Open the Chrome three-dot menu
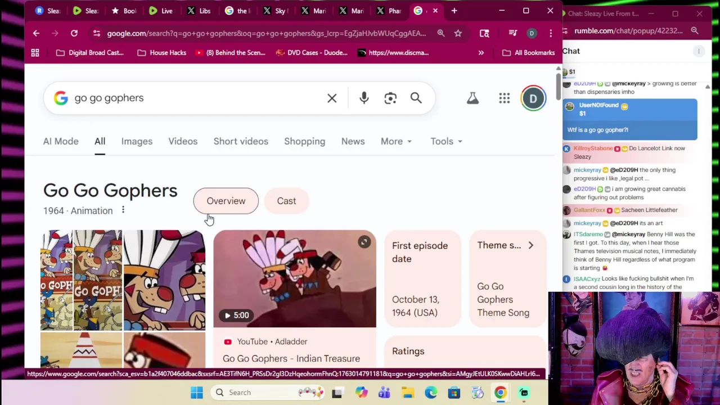The image size is (720, 405). tap(550, 33)
